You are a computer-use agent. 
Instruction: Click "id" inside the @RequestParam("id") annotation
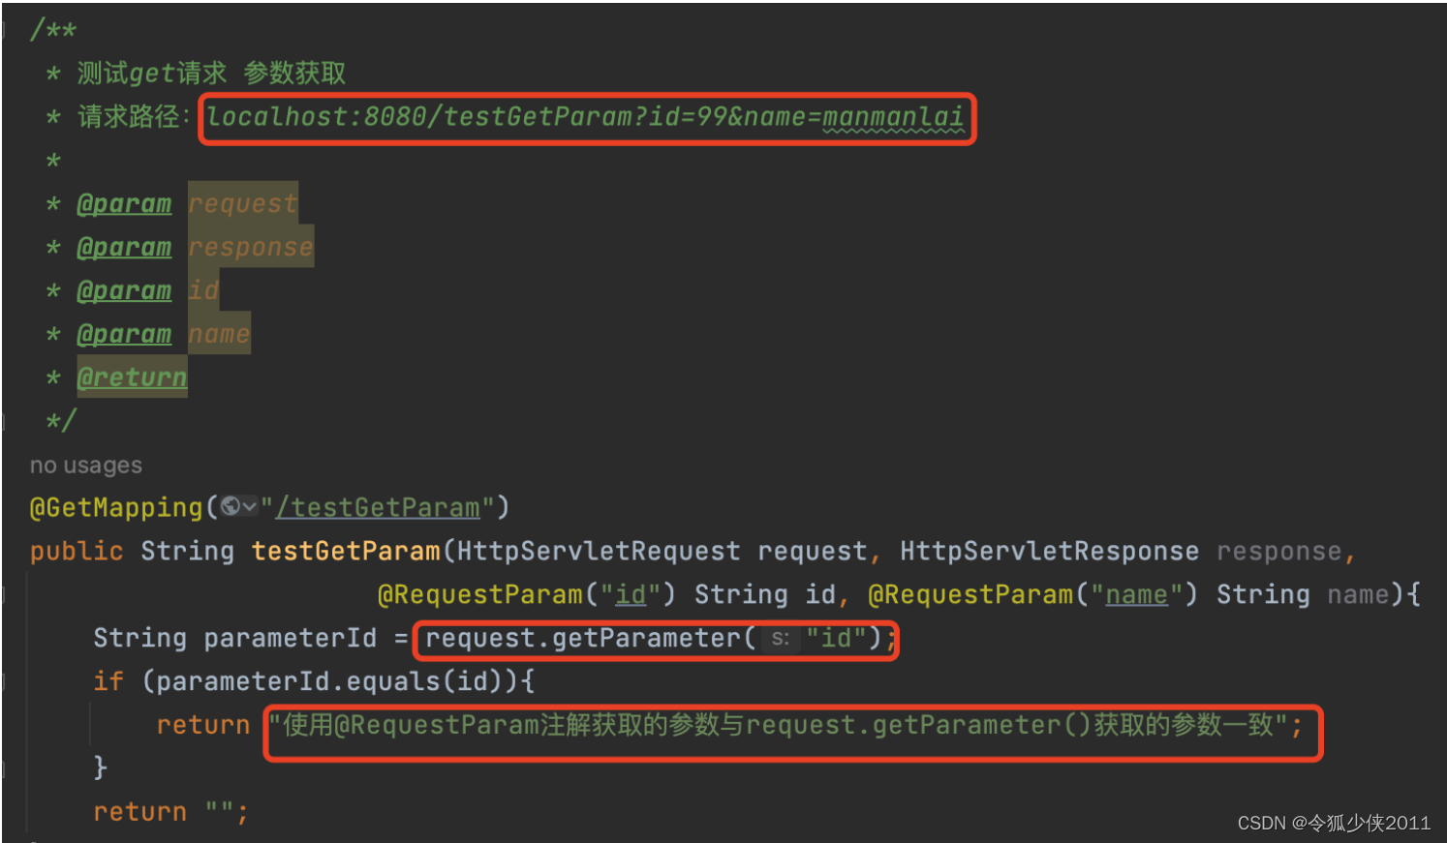click(x=631, y=594)
